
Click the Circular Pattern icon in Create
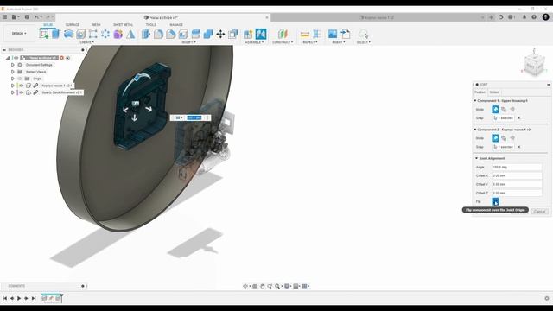coord(105,34)
